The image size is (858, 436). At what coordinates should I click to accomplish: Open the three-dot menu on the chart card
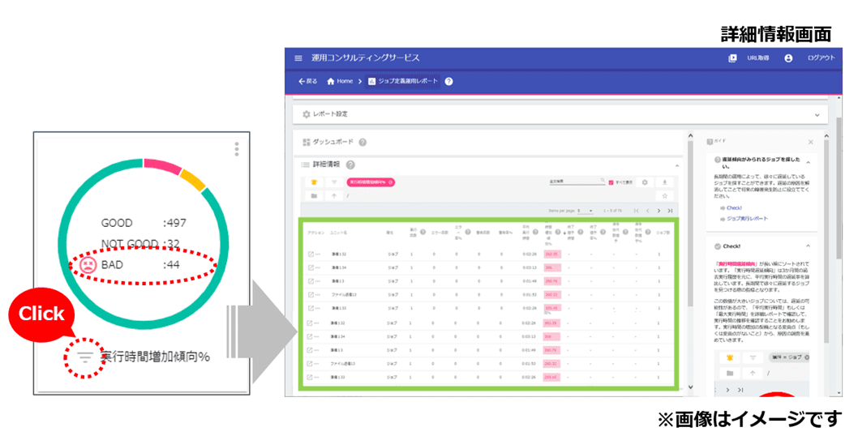point(237,149)
